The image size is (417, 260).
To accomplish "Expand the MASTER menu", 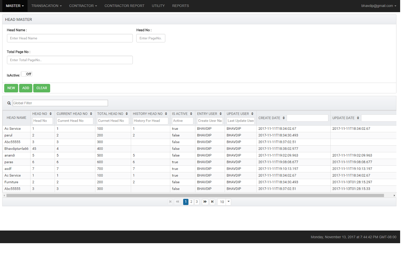I will 15,6.
